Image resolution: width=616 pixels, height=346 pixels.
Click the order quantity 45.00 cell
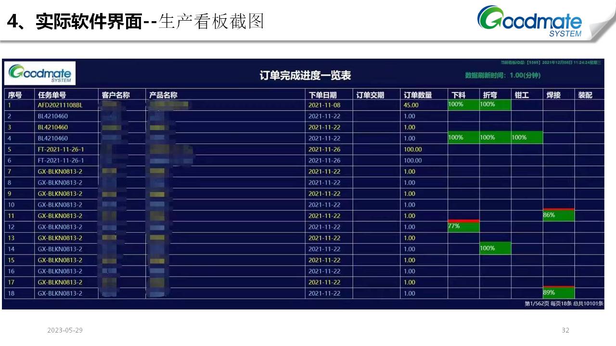pyautogui.click(x=411, y=105)
